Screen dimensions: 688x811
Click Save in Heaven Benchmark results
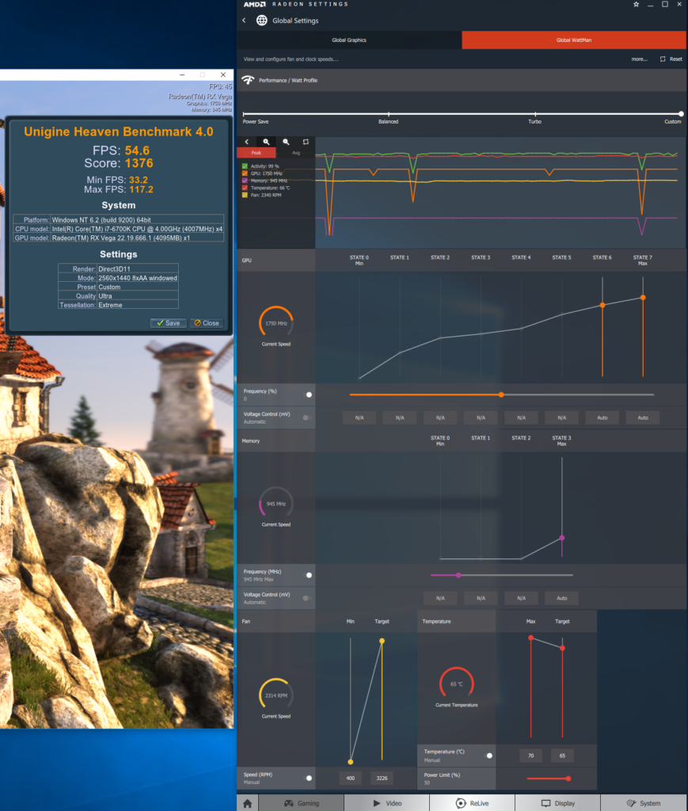tap(168, 323)
